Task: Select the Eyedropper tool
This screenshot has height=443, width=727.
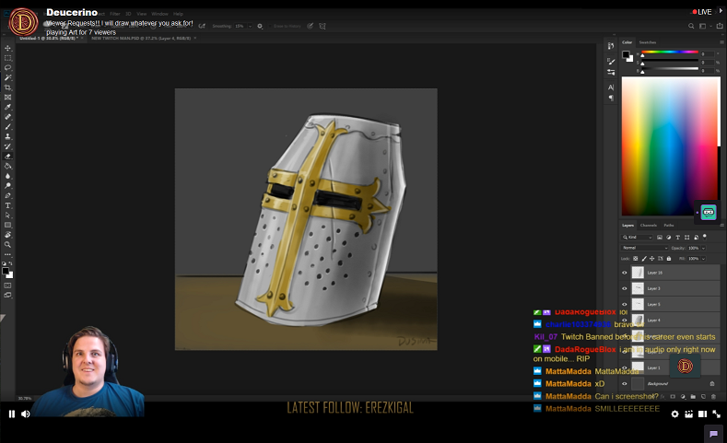Action: point(8,107)
